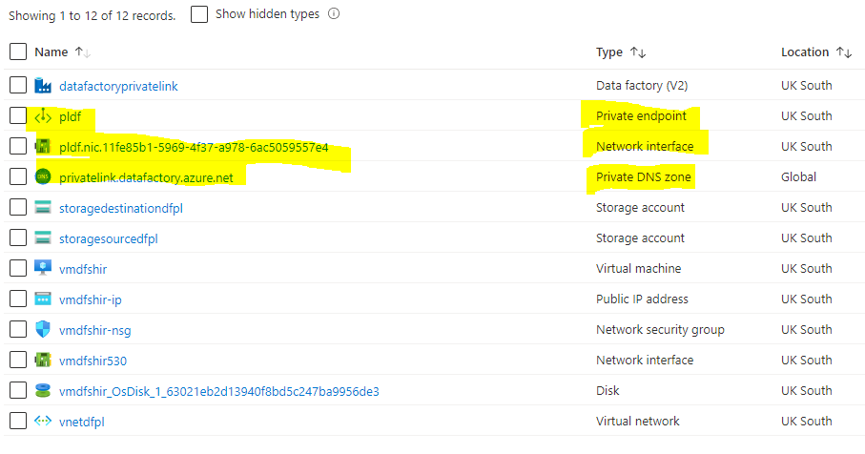Click the 'Data factory (V2)' type cell

point(642,86)
